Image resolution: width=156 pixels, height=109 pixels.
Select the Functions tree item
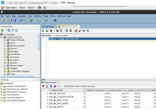(14, 57)
